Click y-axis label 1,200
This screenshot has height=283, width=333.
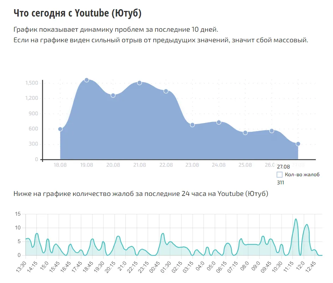click(x=32, y=98)
